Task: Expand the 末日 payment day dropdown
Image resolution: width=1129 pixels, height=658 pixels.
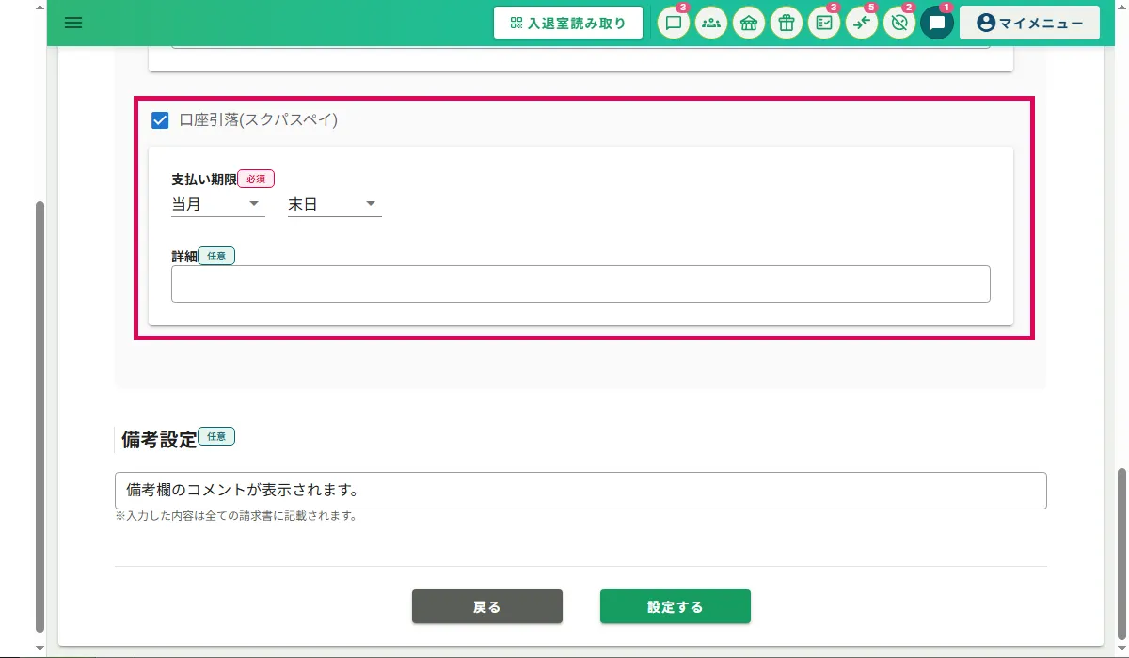Action: click(334, 204)
